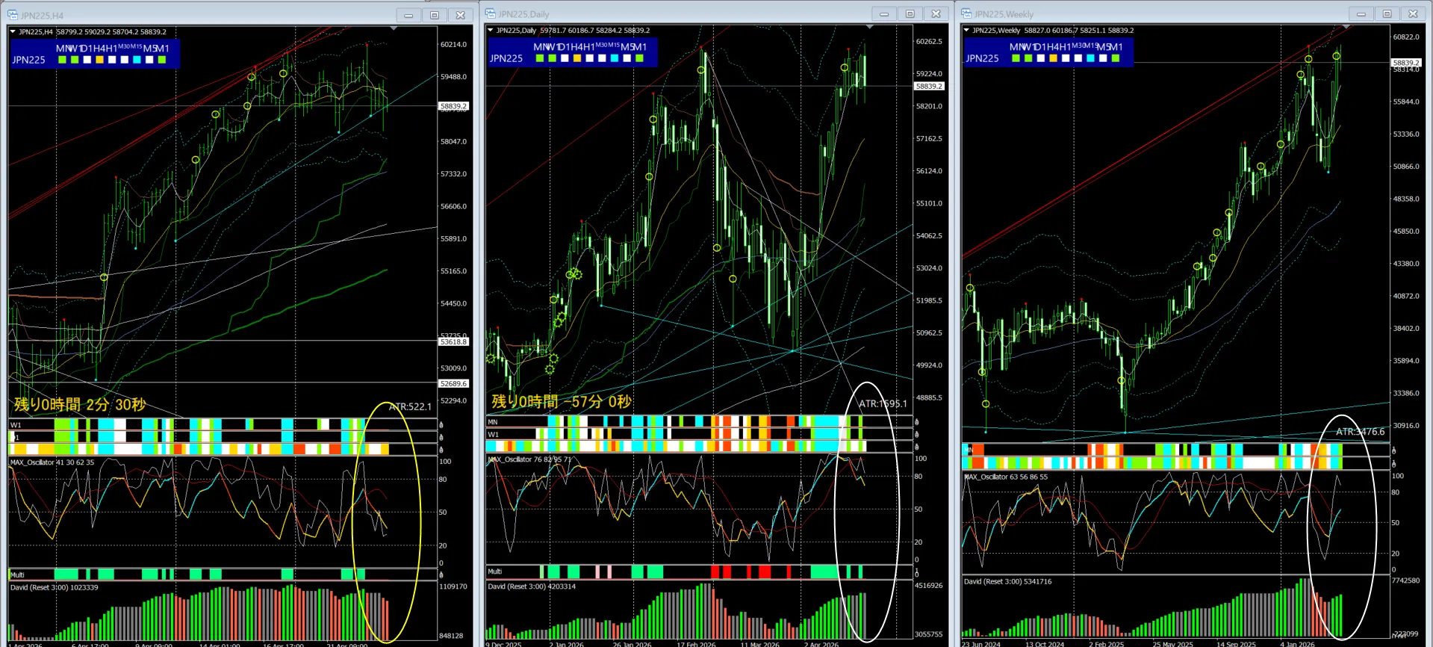The image size is (1433, 647).
Task: Click the cyan M15 timeframe square in Daily chart
Action: [615, 58]
